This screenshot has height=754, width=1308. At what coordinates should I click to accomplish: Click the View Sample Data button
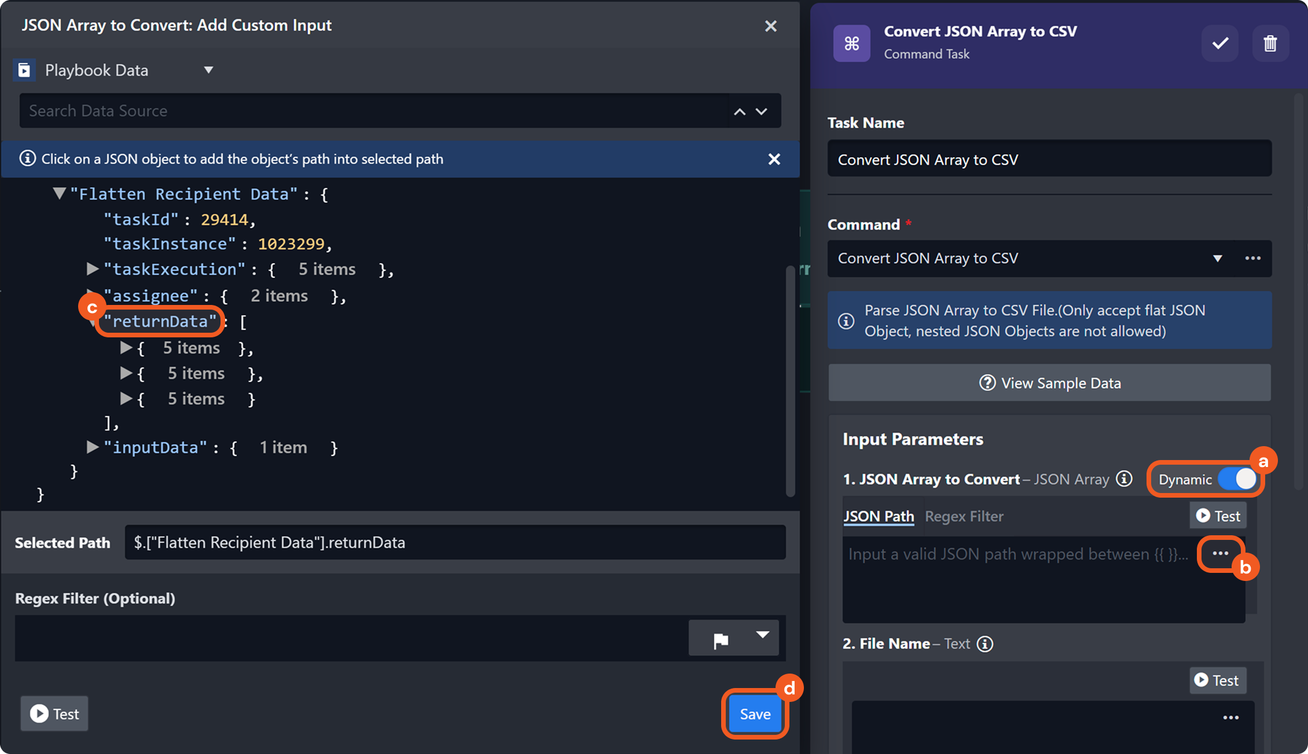[1049, 383]
